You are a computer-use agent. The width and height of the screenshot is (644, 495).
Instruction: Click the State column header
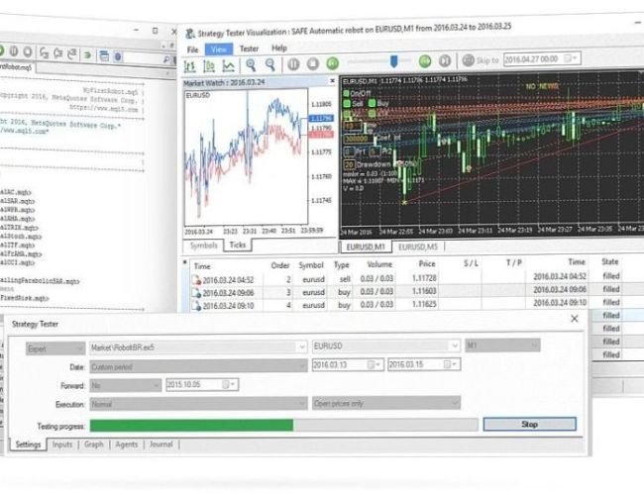click(x=610, y=261)
